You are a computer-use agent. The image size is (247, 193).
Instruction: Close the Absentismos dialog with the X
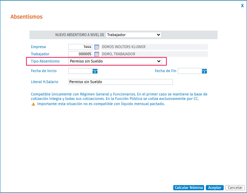tap(242, 6)
